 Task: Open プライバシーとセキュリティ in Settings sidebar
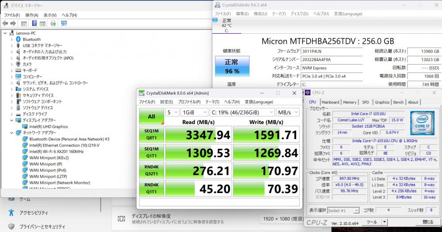pos(42,226)
